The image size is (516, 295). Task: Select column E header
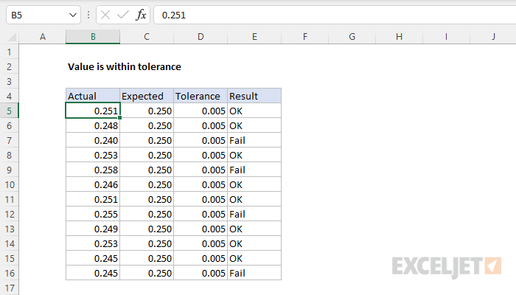[254, 37]
